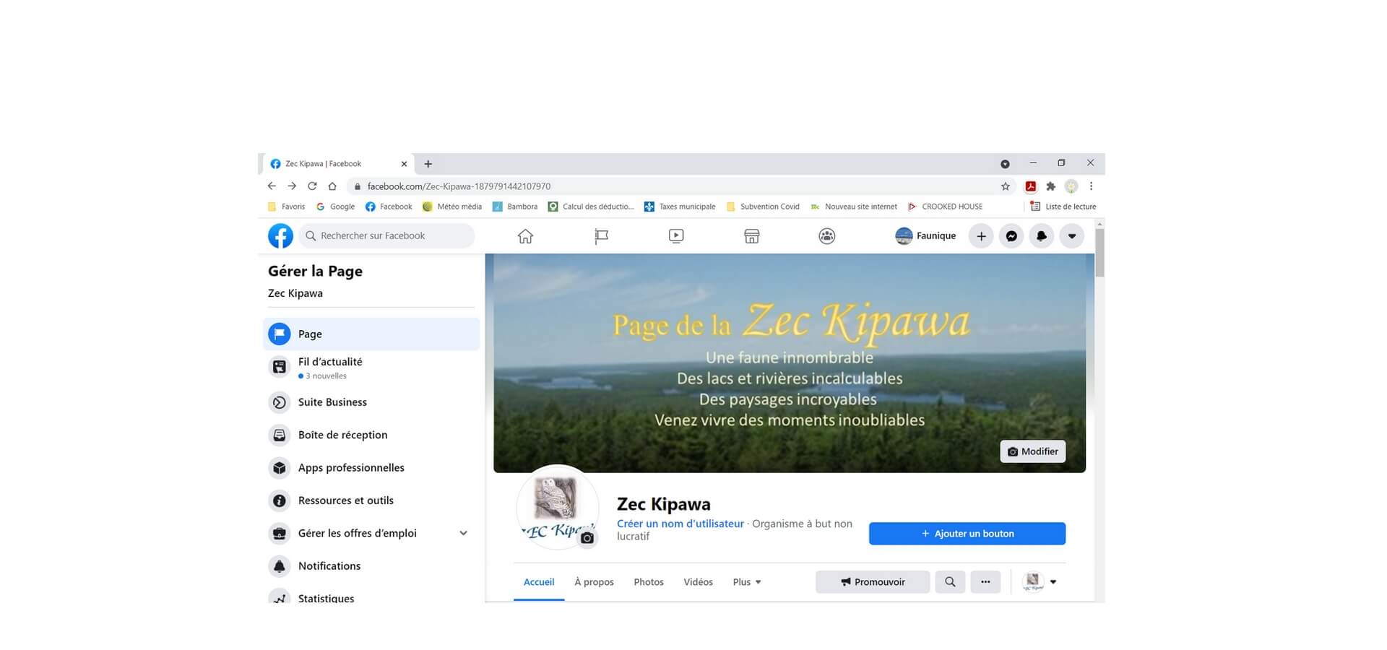Open the Nouveau site internet bookmark
The image size is (1387, 650).
tap(854, 207)
